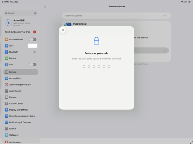Open Search settings row
The width and height of the screenshot is (193, 144).
[x=21, y=129]
